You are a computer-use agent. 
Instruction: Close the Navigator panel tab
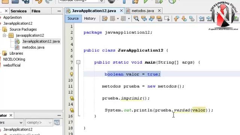(x=11, y=115)
